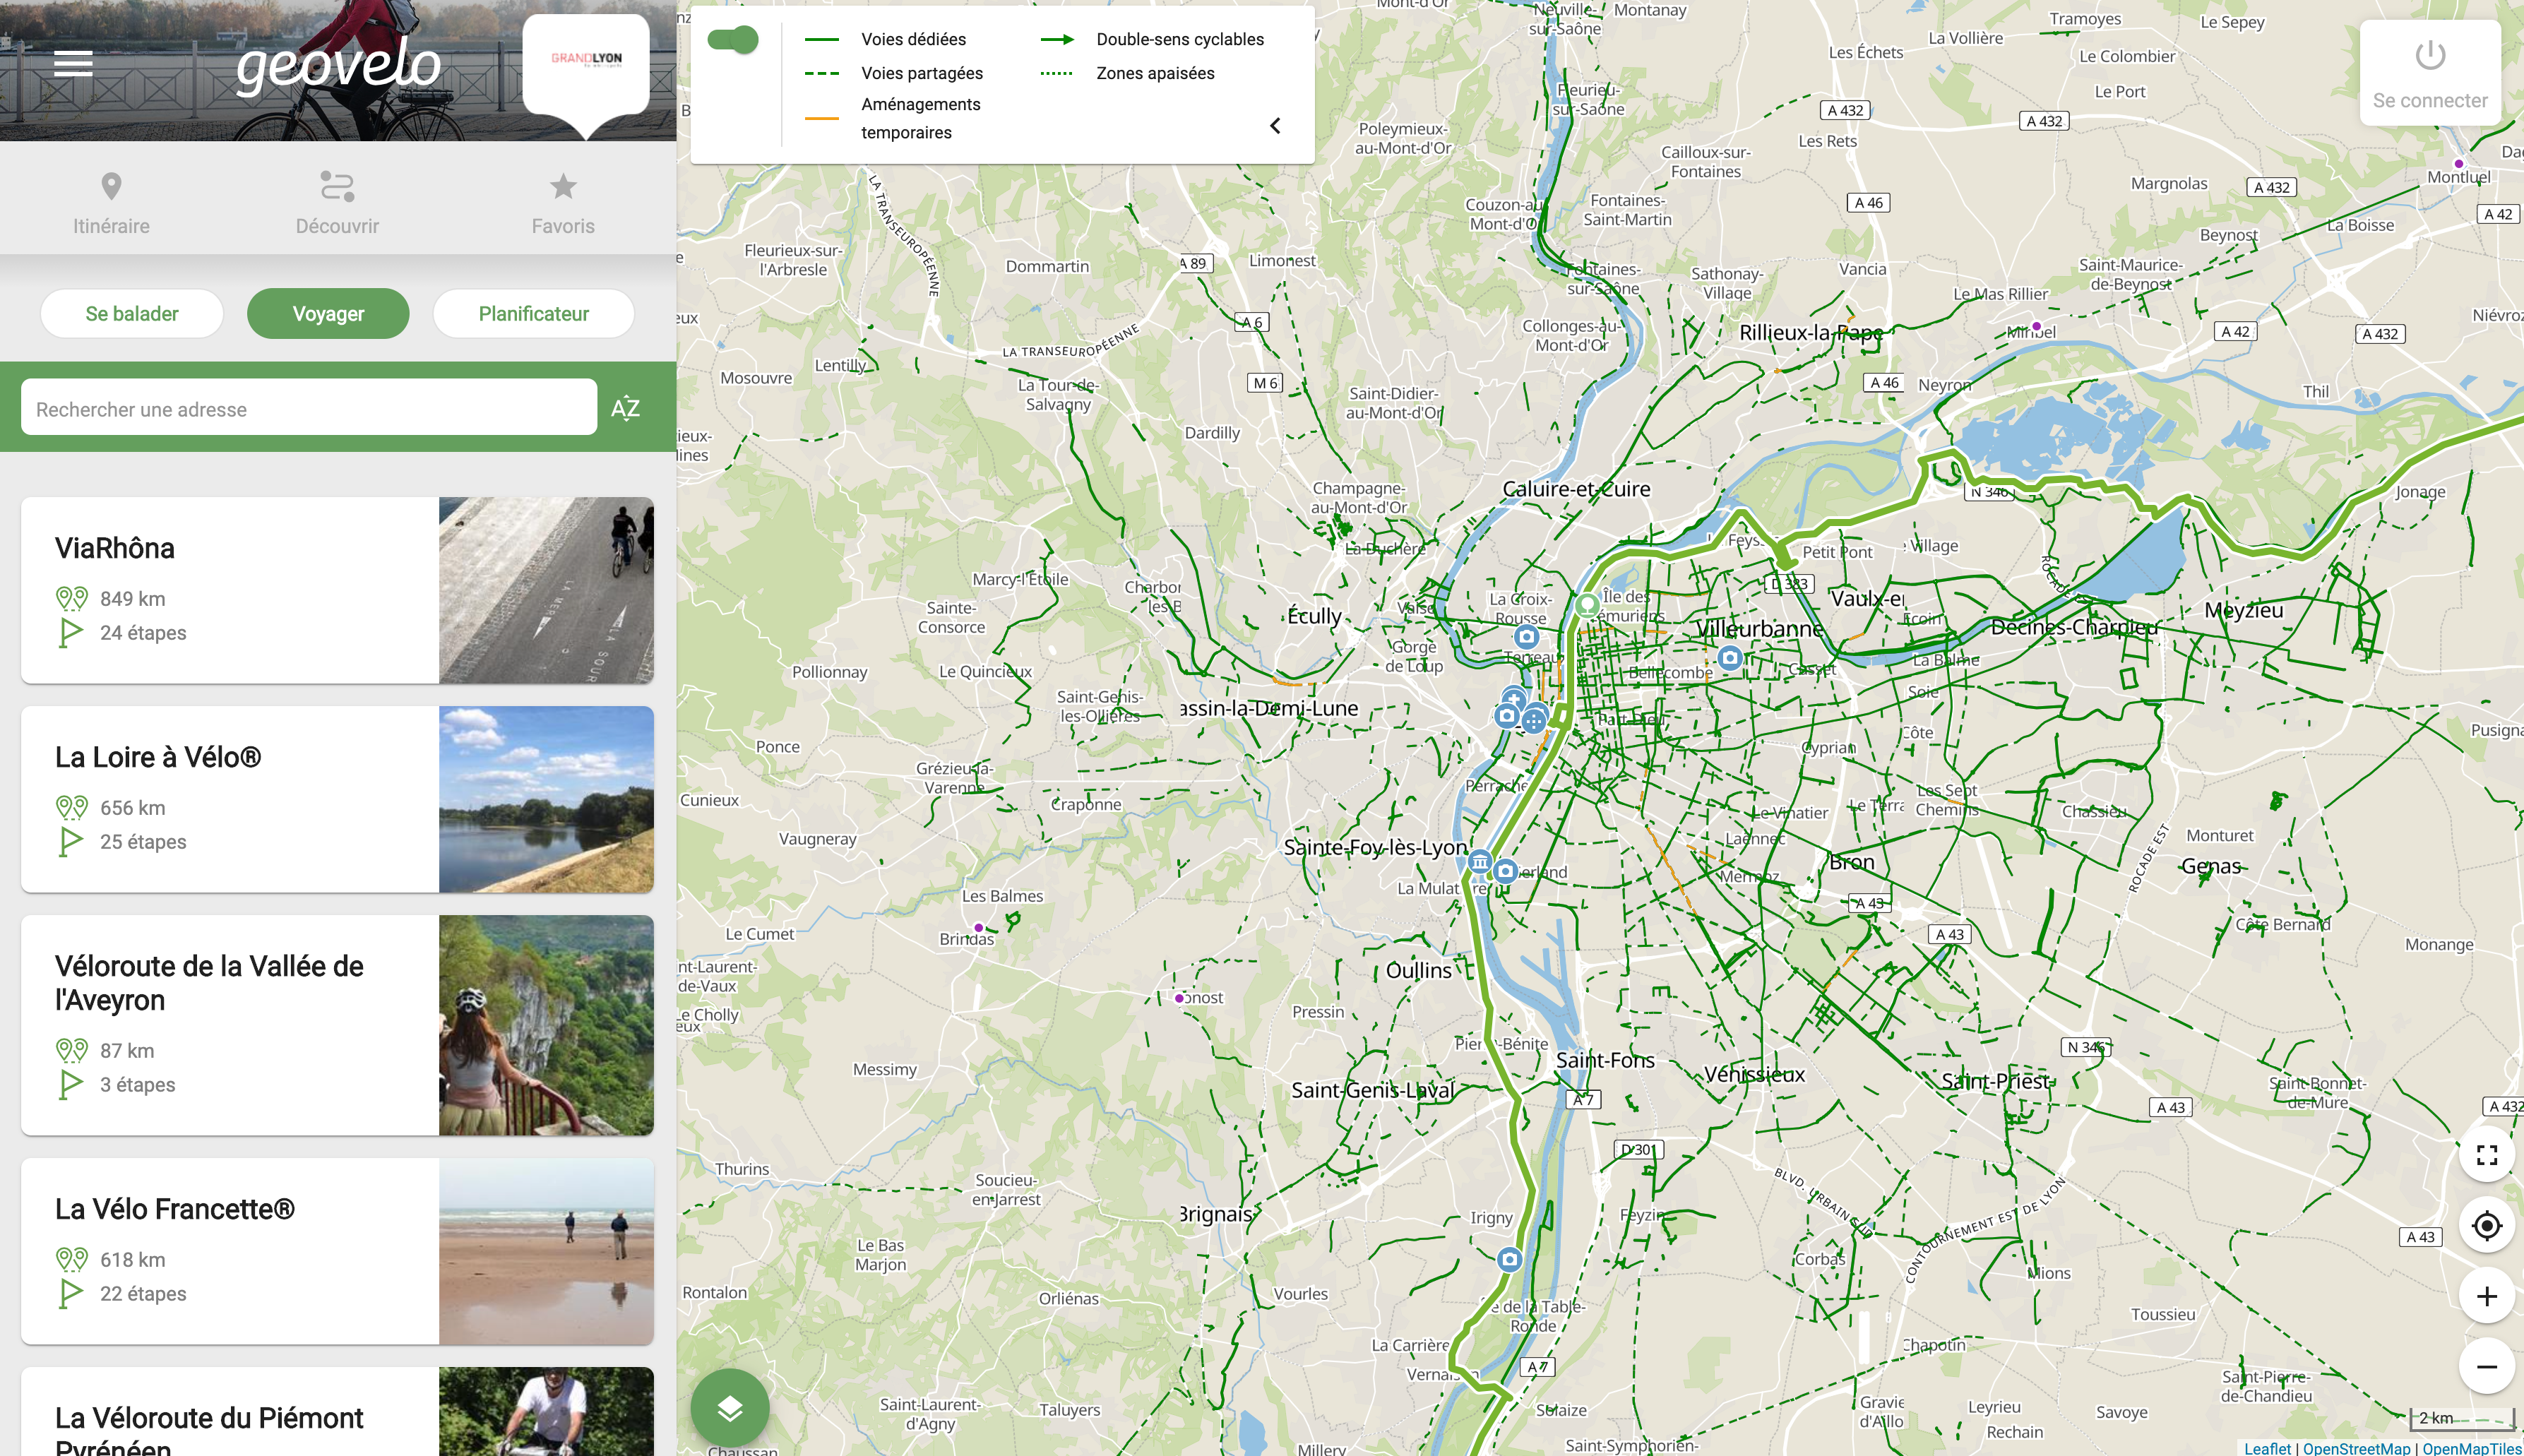This screenshot has height=1456, width=2524.
Task: Open the hamburger menu
Action: tap(73, 64)
